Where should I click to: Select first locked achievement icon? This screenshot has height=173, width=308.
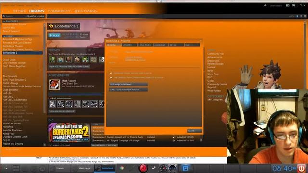[x=52, y=104]
